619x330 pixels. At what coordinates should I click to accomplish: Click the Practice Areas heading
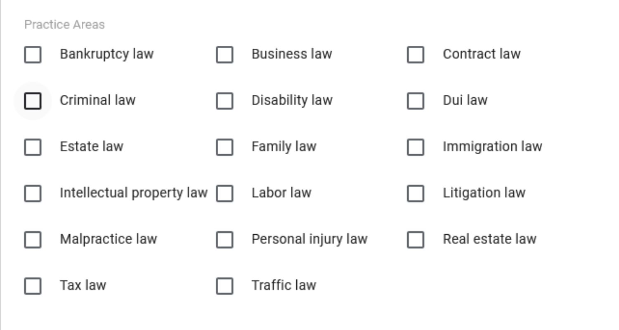tap(64, 24)
